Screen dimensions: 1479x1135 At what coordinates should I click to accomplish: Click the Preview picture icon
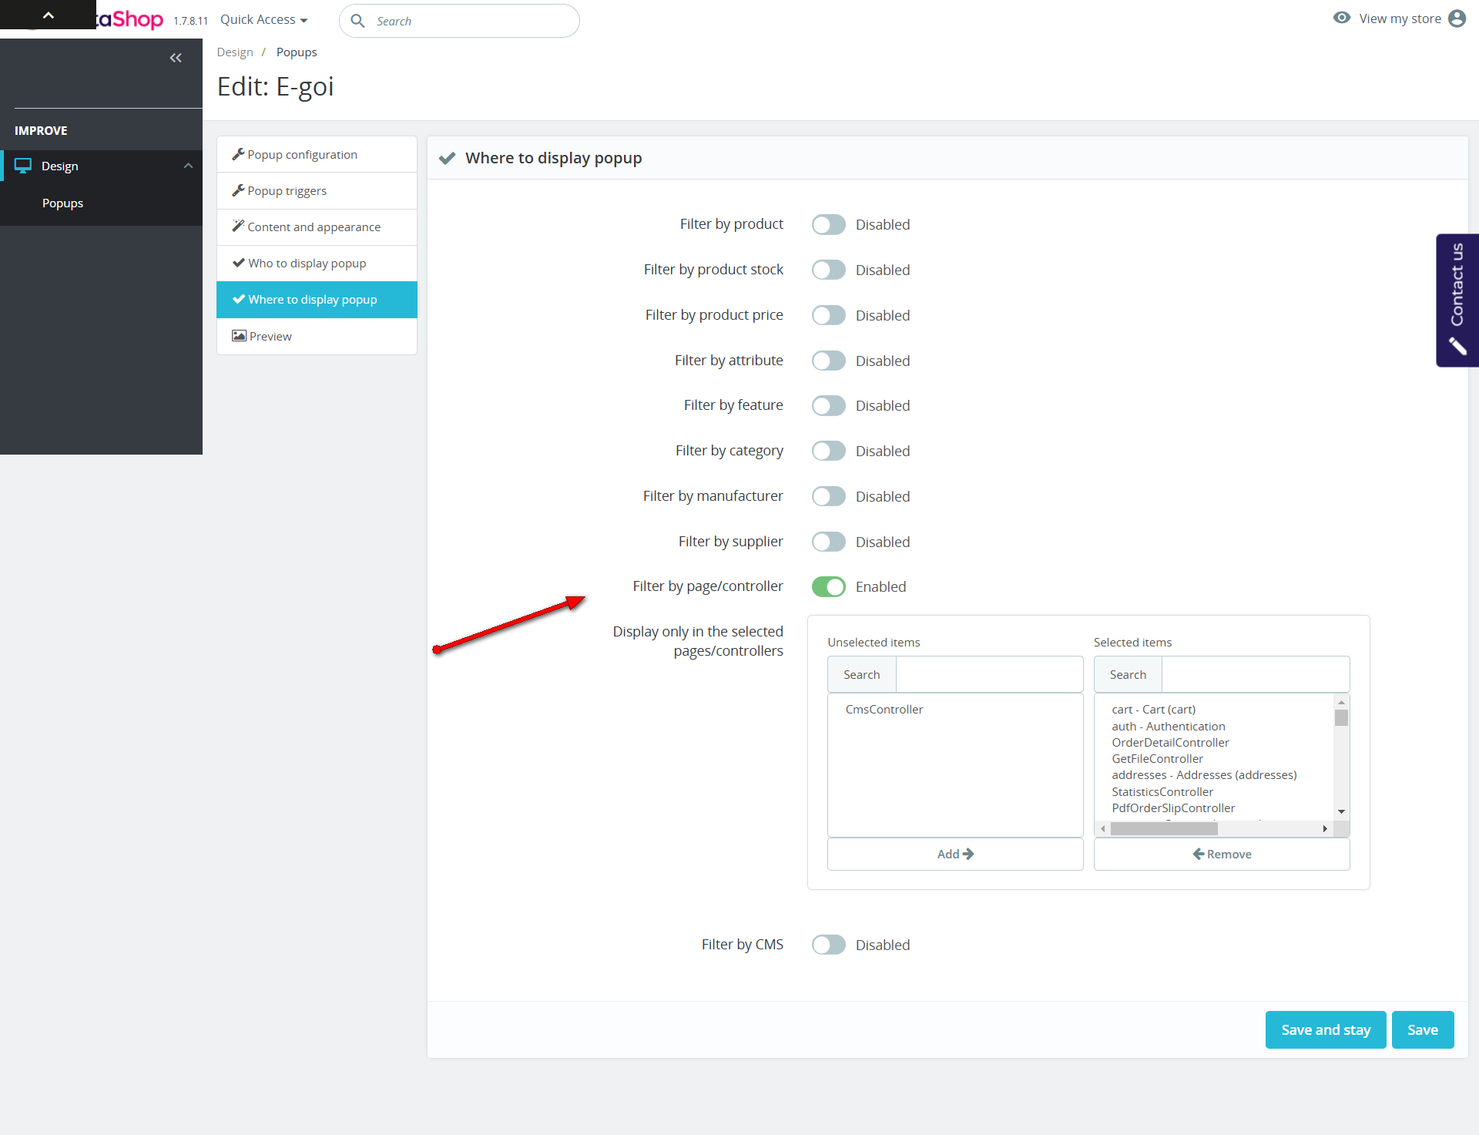(x=239, y=336)
